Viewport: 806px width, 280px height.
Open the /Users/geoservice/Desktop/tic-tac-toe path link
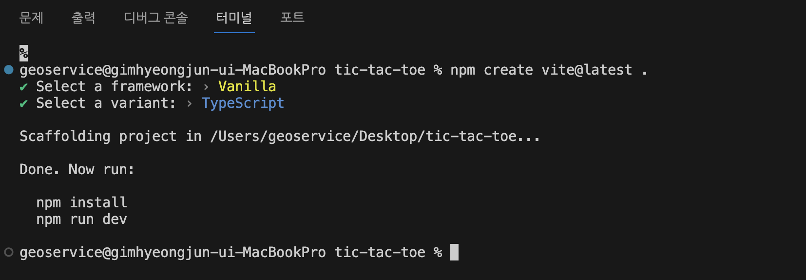click(x=364, y=136)
